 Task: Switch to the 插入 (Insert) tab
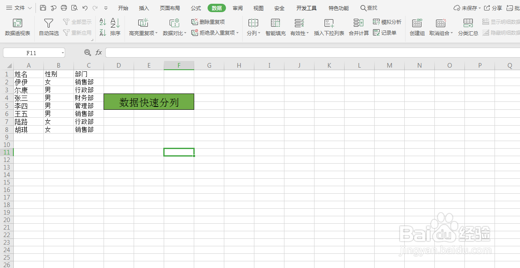(144, 8)
